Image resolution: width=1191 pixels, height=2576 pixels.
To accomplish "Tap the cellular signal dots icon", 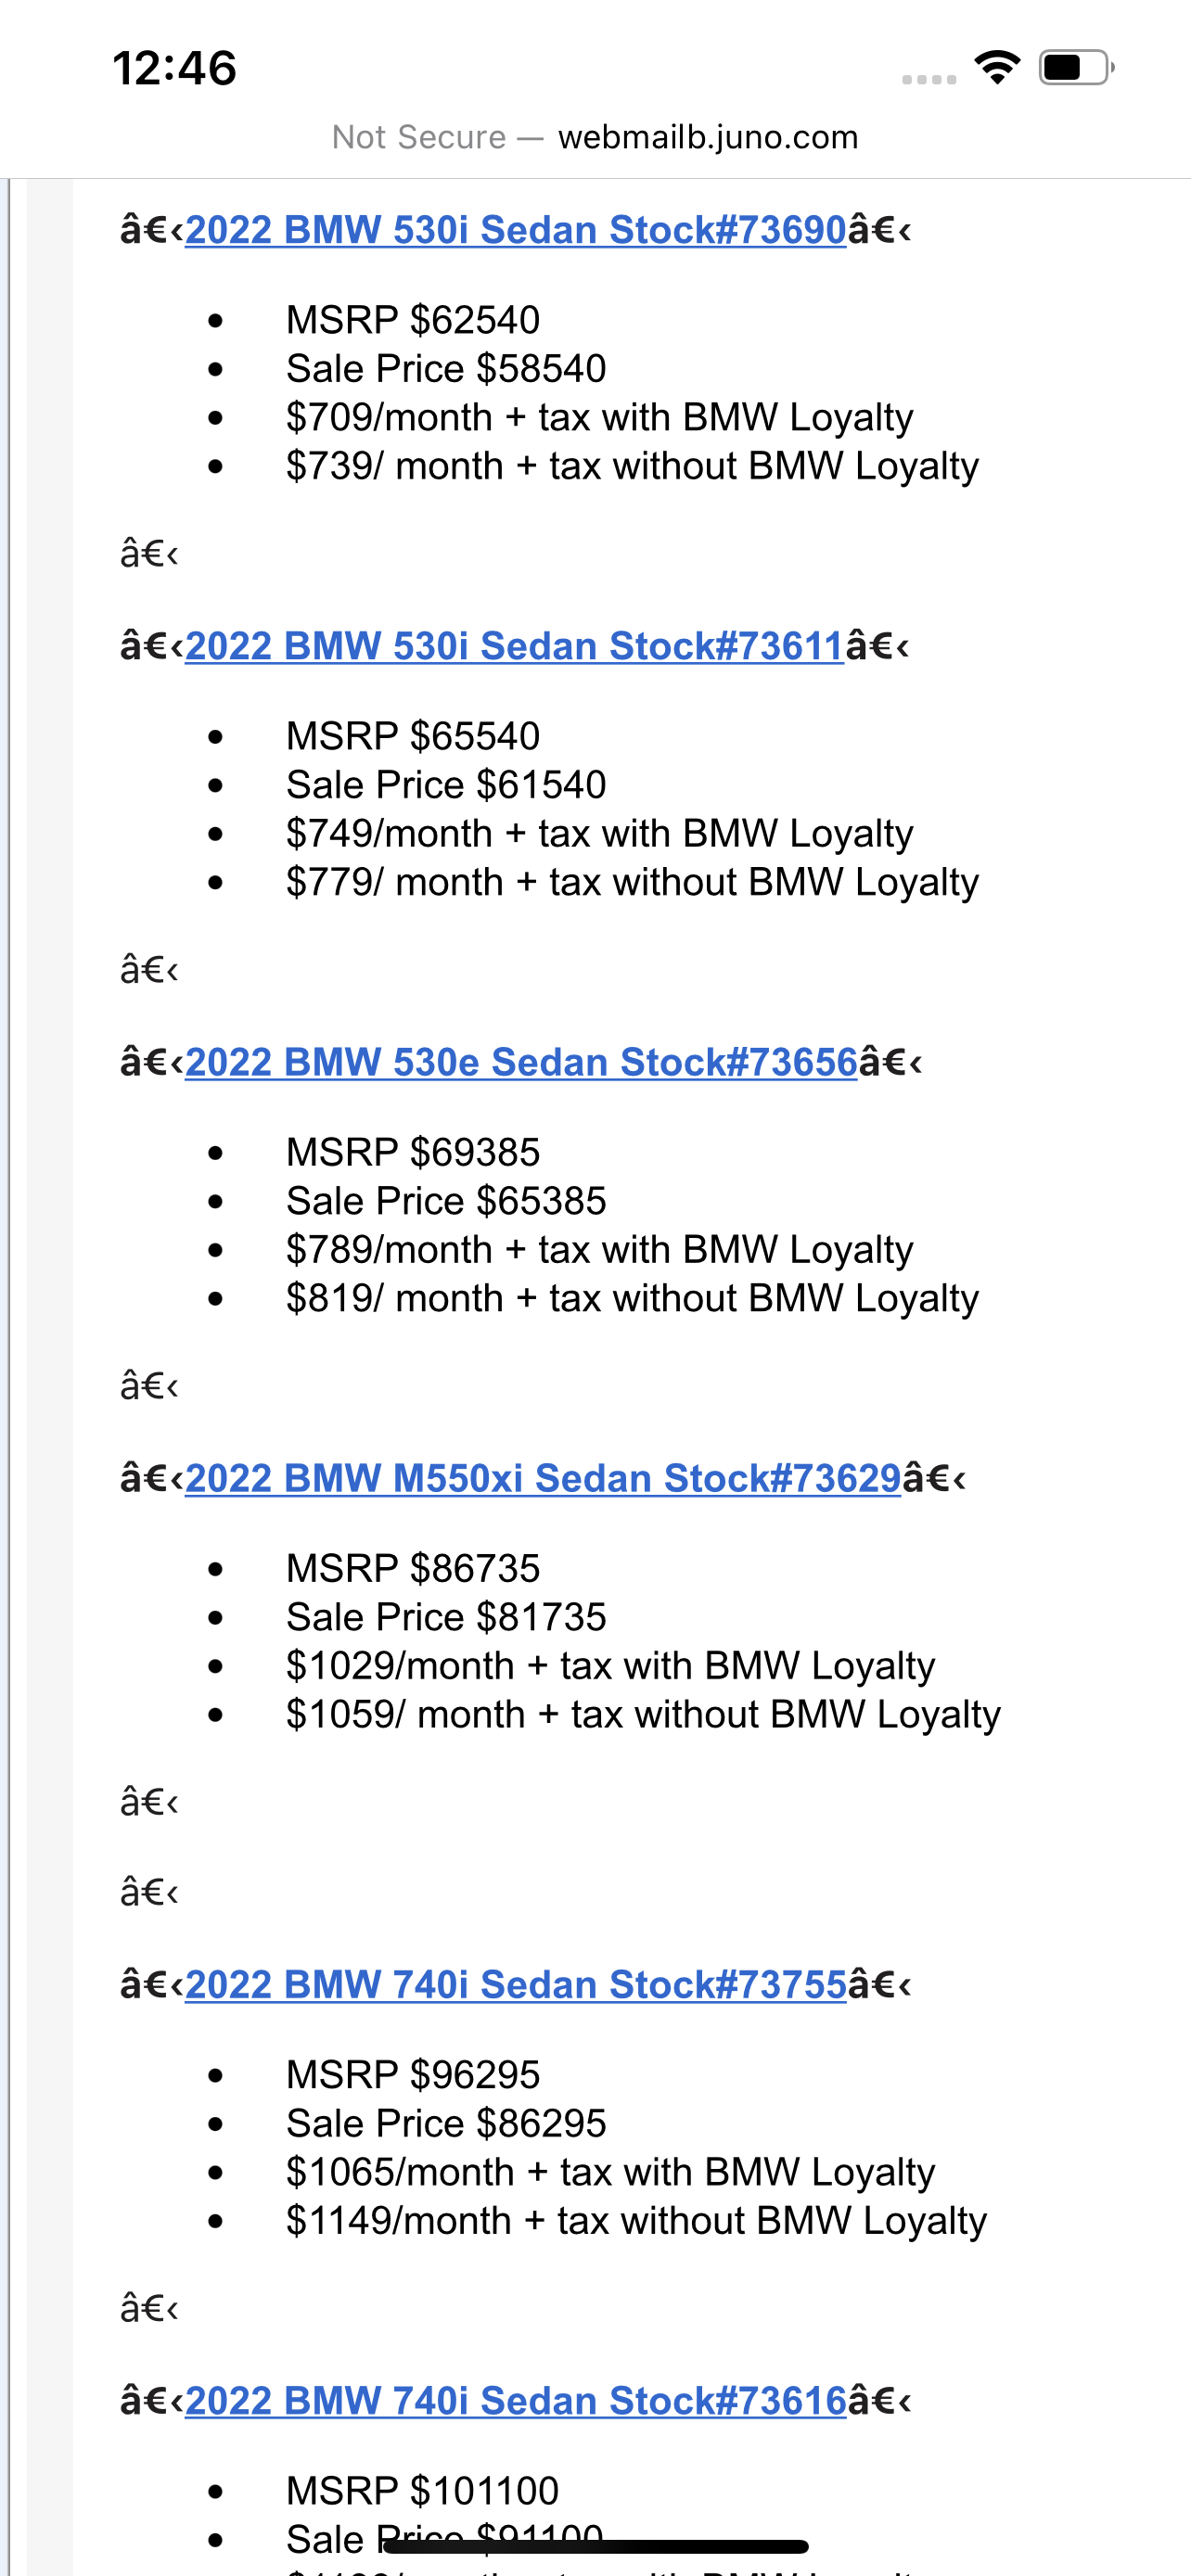I will pos(929,79).
